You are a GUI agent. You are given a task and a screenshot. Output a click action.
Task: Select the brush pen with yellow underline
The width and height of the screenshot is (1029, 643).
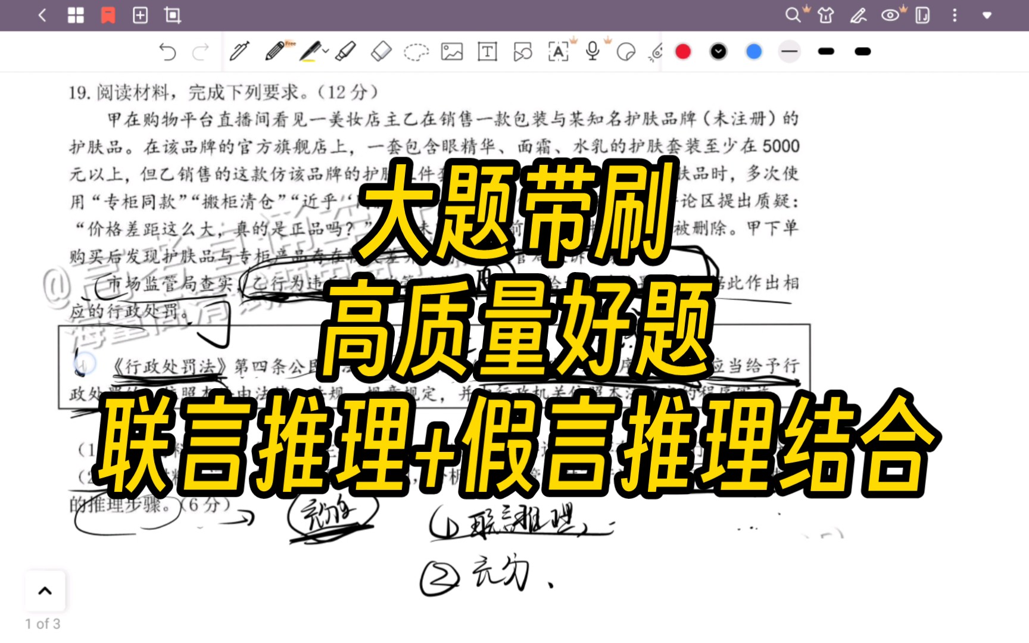(310, 52)
